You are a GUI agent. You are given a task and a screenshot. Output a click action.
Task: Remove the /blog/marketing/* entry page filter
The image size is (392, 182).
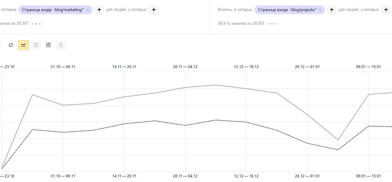(88, 10)
